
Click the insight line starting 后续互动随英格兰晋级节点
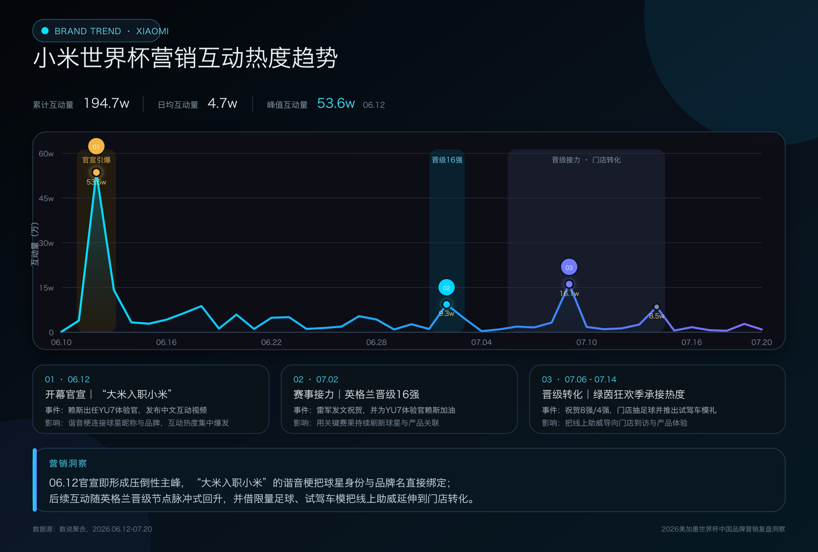[x=263, y=498]
